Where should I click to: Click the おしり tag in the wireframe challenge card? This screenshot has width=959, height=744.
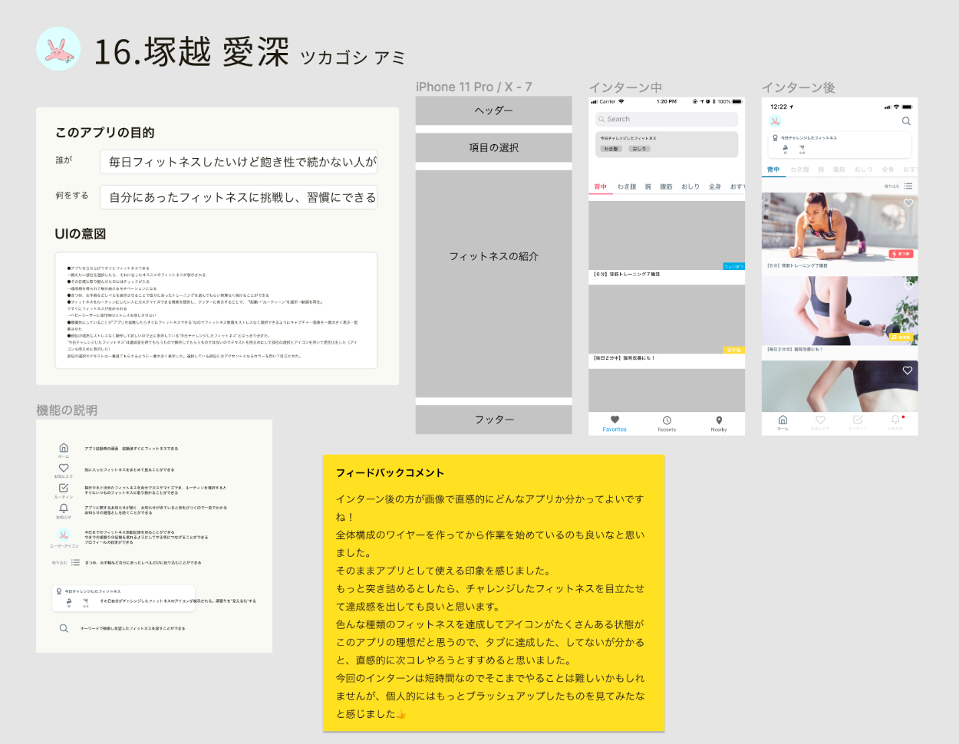[639, 149]
